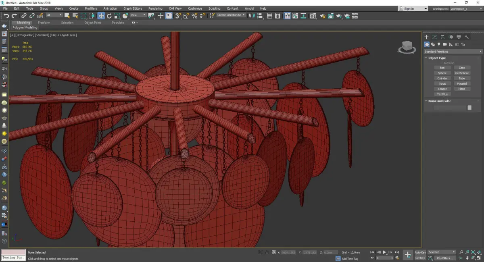484x262 pixels.
Task: Activate the Select and Move tool
Action: point(101,16)
